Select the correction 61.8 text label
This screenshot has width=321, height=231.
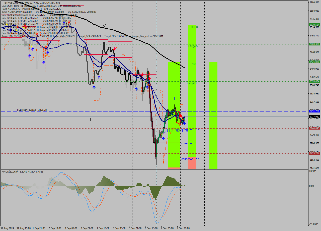pyautogui.click(x=190, y=143)
